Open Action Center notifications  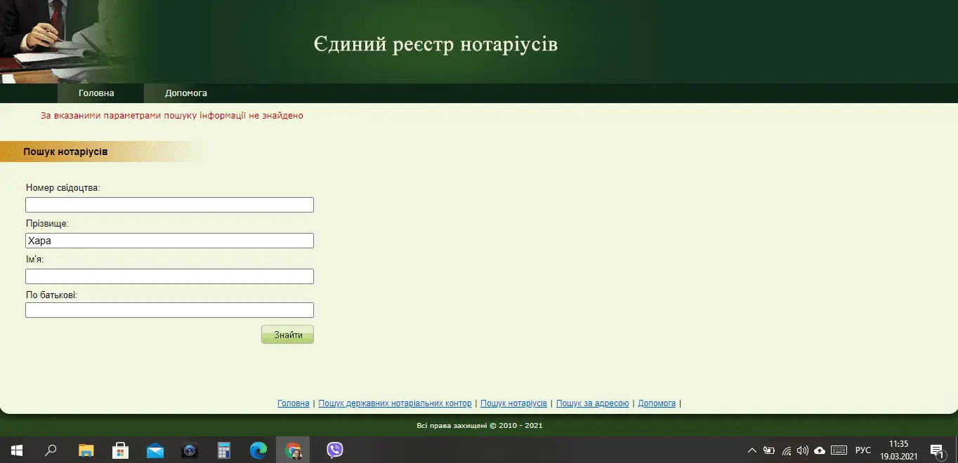[x=937, y=450]
